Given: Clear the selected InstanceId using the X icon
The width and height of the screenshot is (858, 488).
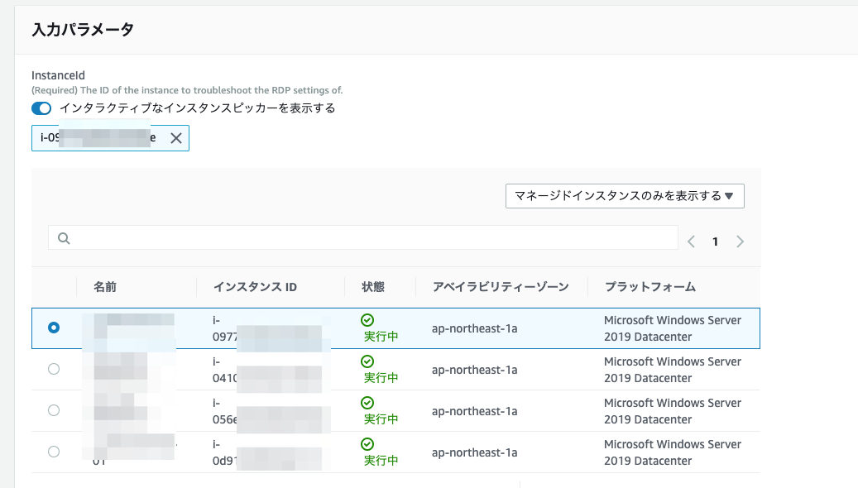Looking at the screenshot, I should click(175, 138).
